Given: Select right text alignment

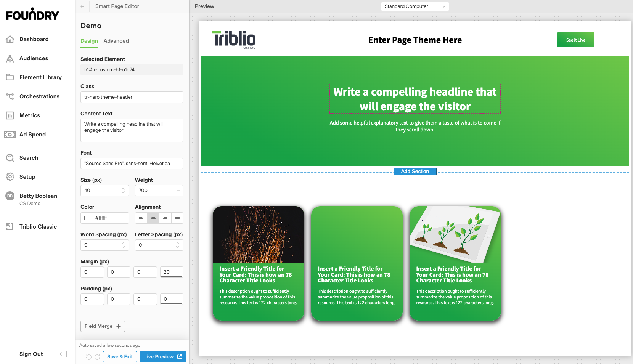Looking at the screenshot, I should pos(165,218).
